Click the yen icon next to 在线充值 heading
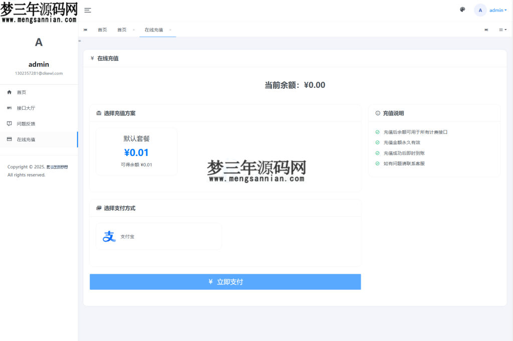Screen dimensions: 513x341 (x=92, y=58)
